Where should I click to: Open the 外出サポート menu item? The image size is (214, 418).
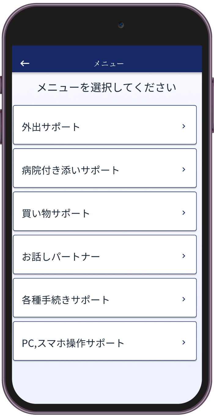click(105, 125)
